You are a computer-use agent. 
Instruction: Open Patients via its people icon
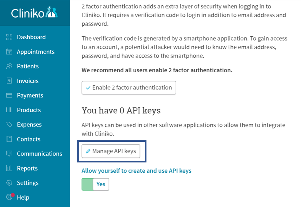pyautogui.click(x=9, y=66)
